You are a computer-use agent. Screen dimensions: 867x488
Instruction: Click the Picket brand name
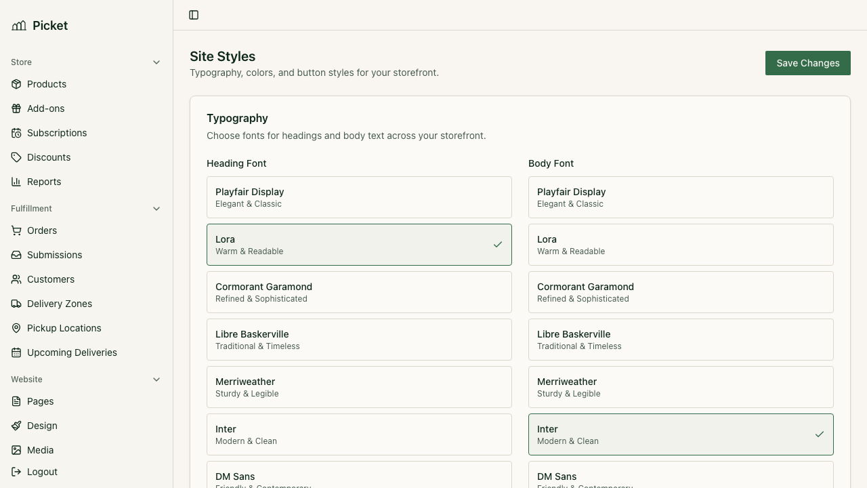pos(50,26)
